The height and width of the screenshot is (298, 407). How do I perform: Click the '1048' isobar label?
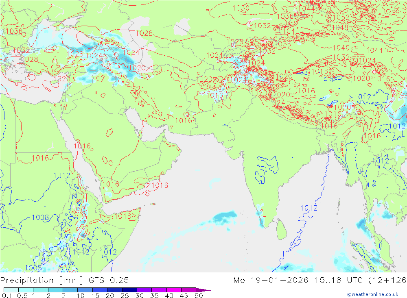point(340,27)
